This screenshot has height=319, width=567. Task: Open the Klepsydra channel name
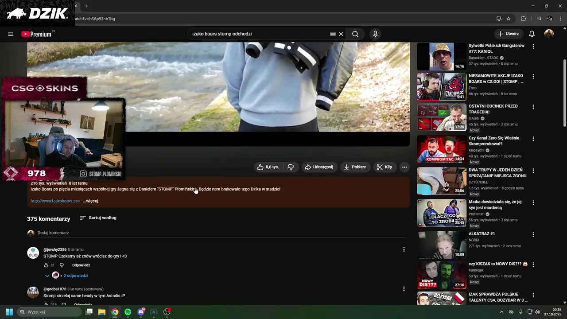(x=477, y=151)
